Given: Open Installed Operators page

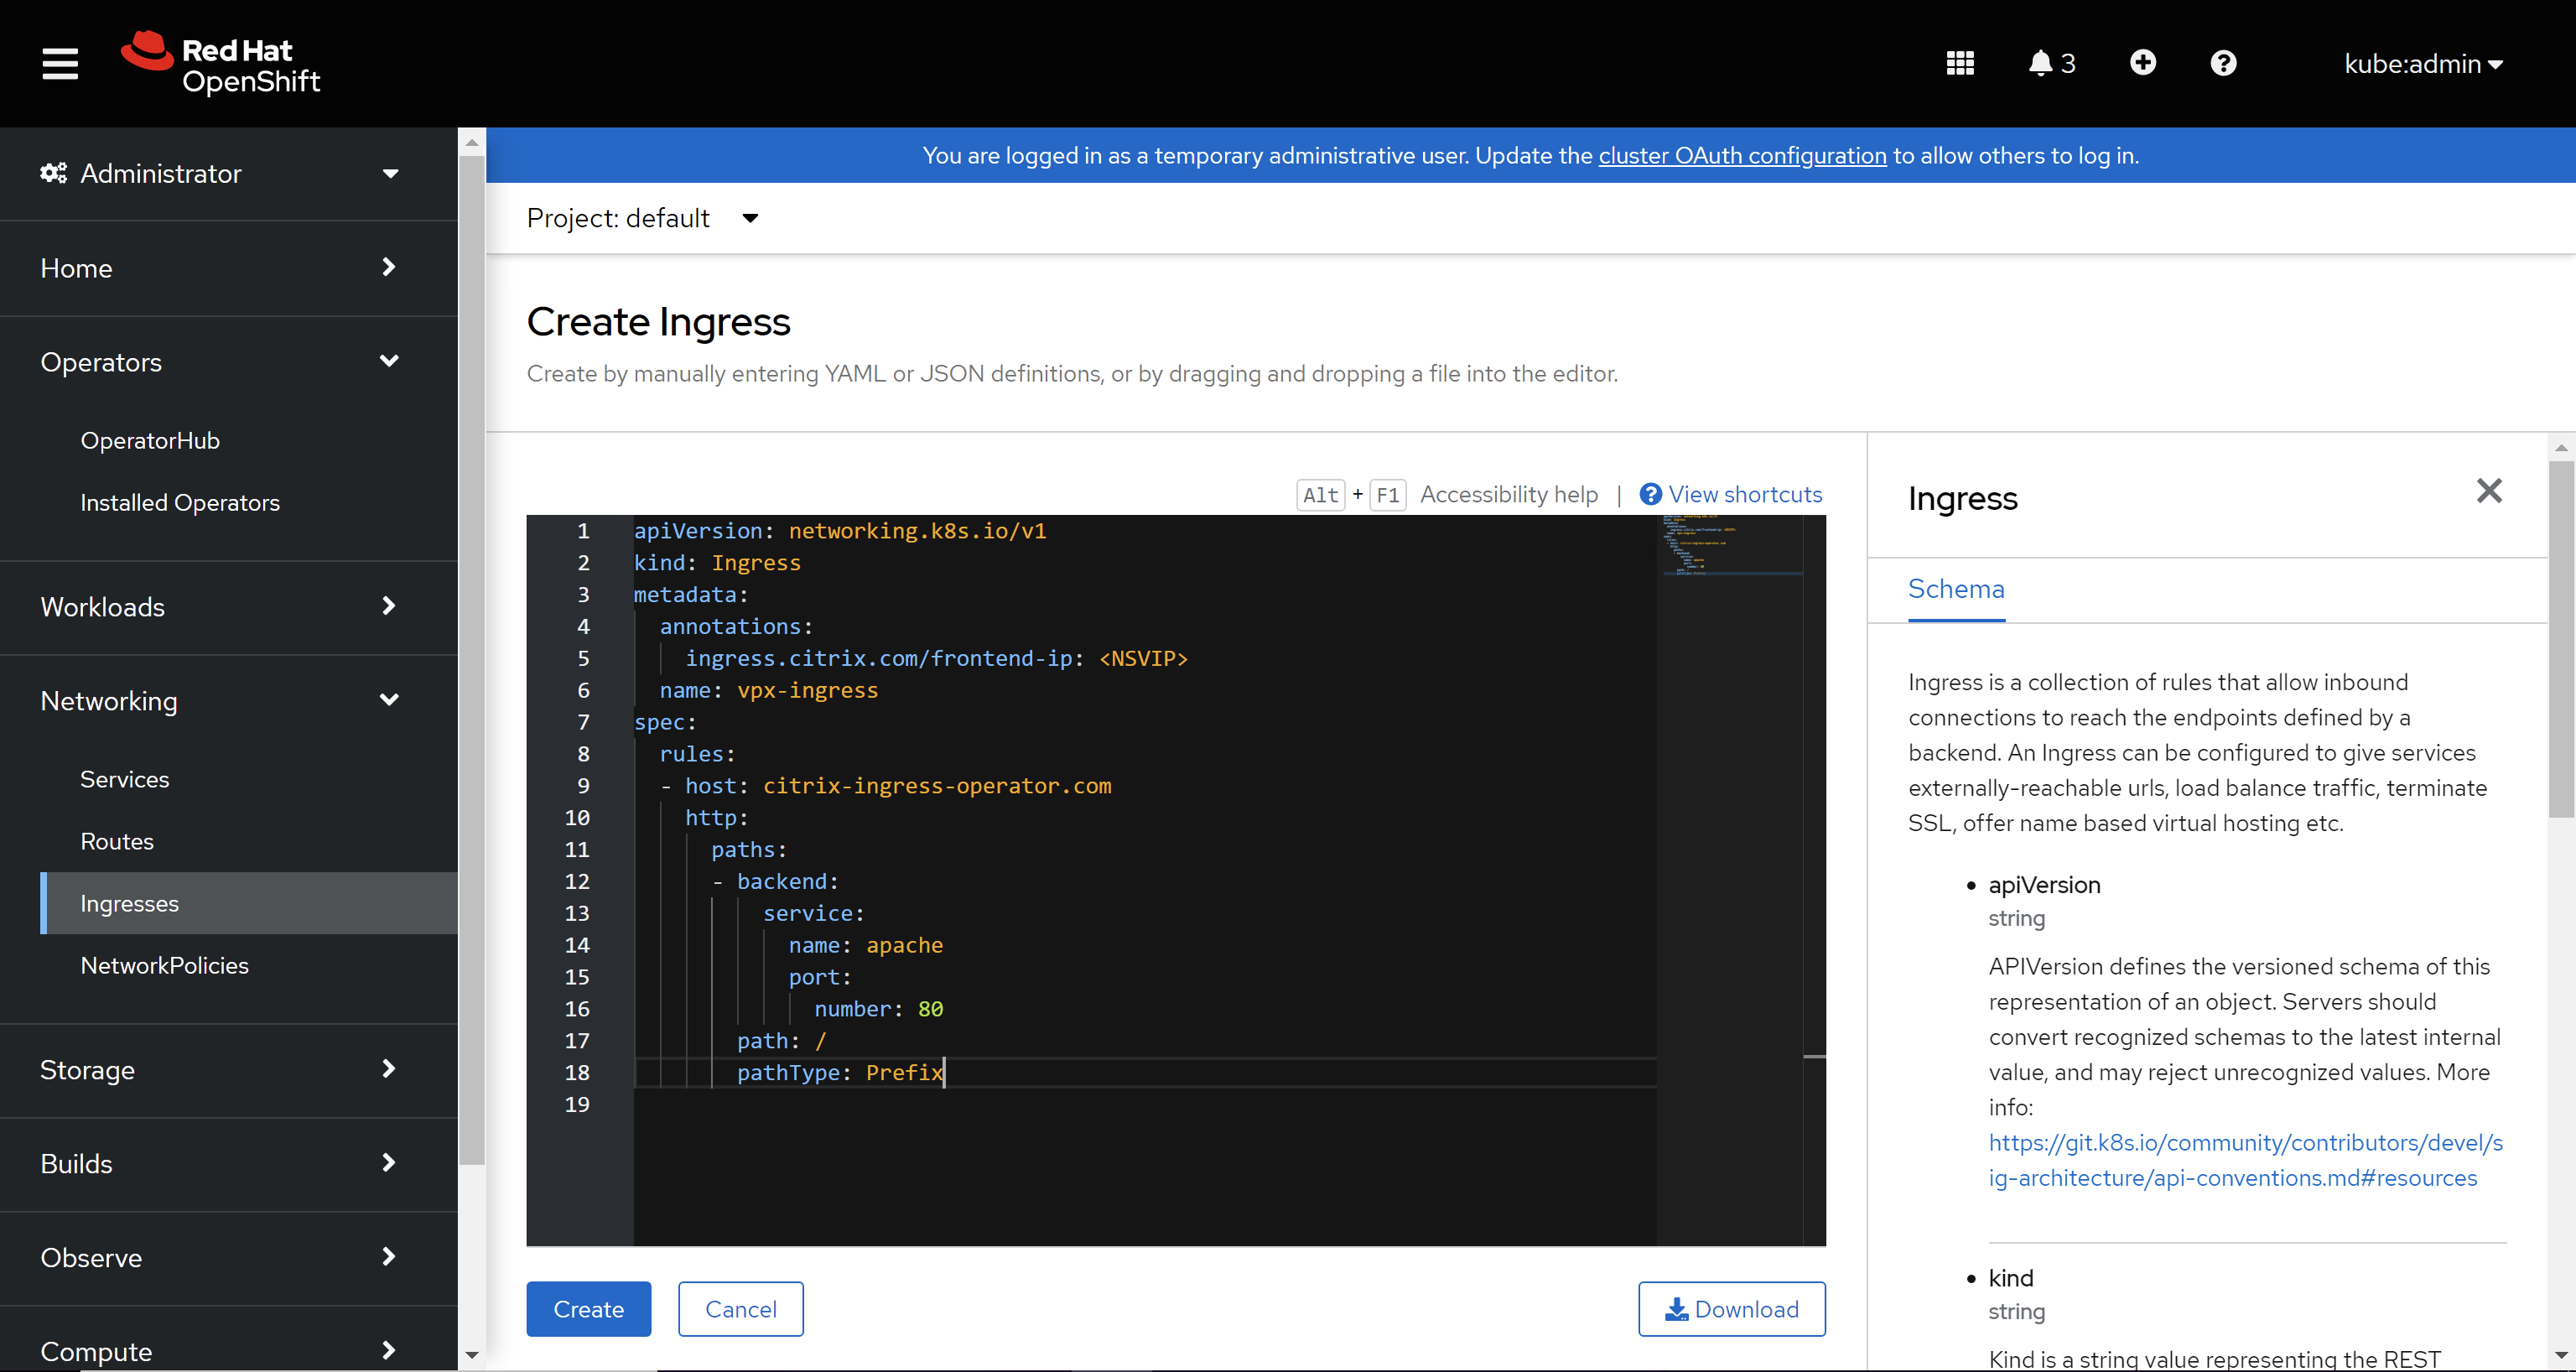Looking at the screenshot, I should [180, 502].
